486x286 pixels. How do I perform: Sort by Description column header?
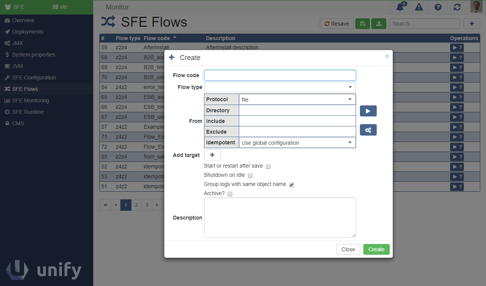click(220, 38)
